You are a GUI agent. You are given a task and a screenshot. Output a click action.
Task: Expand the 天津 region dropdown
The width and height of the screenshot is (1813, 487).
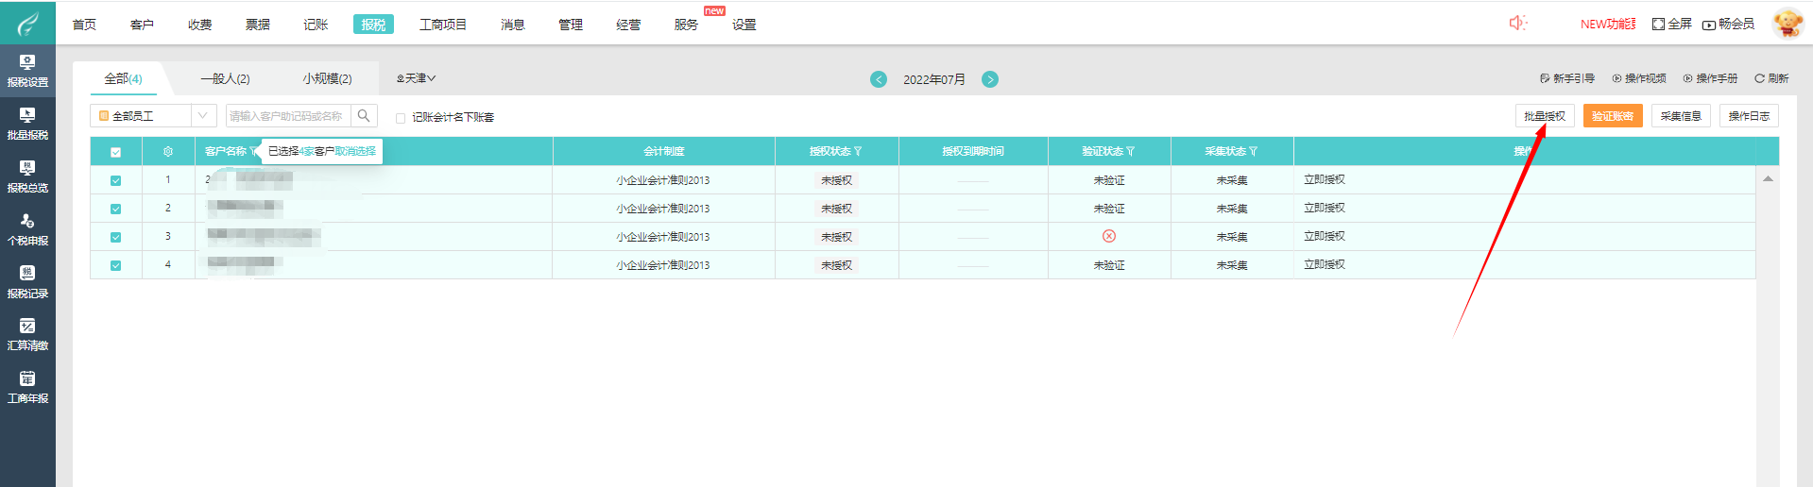pos(416,78)
